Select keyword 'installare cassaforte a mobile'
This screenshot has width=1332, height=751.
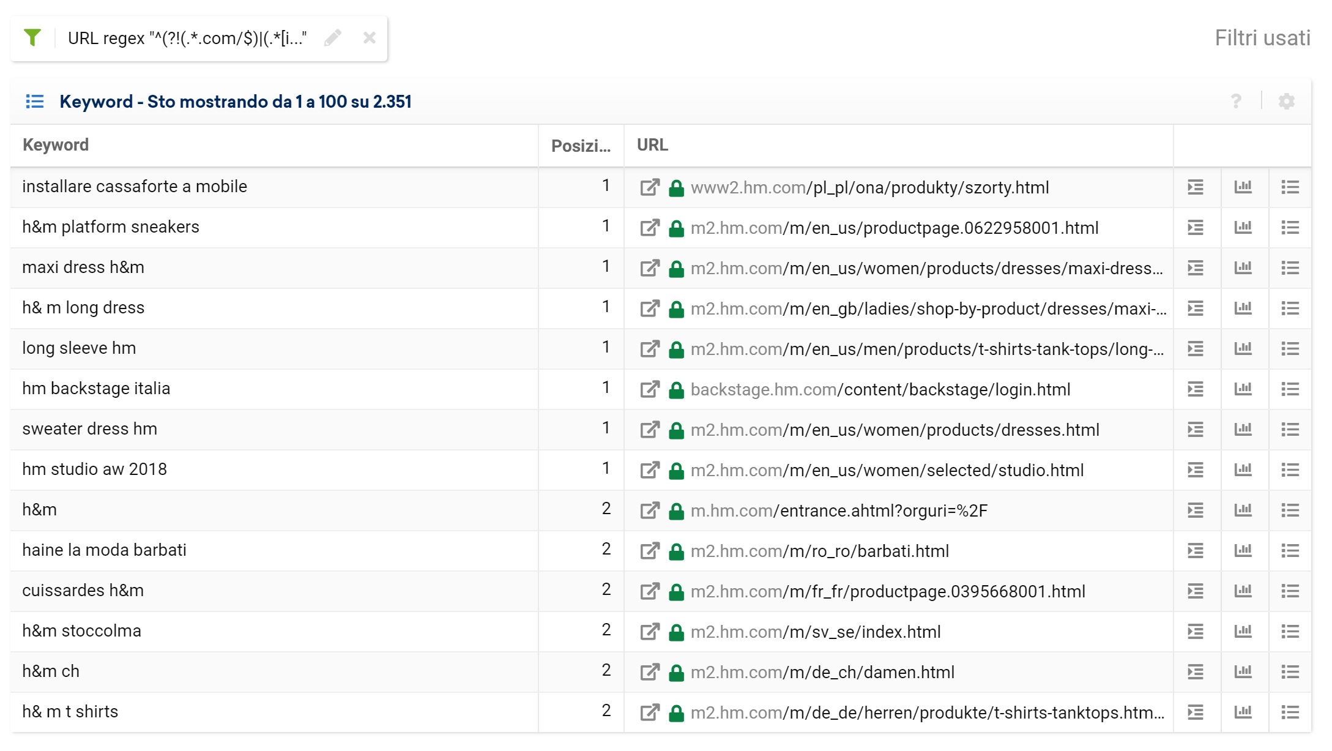(135, 187)
